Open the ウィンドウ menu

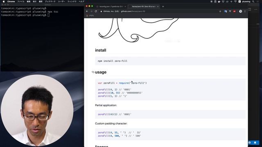(72, 2)
